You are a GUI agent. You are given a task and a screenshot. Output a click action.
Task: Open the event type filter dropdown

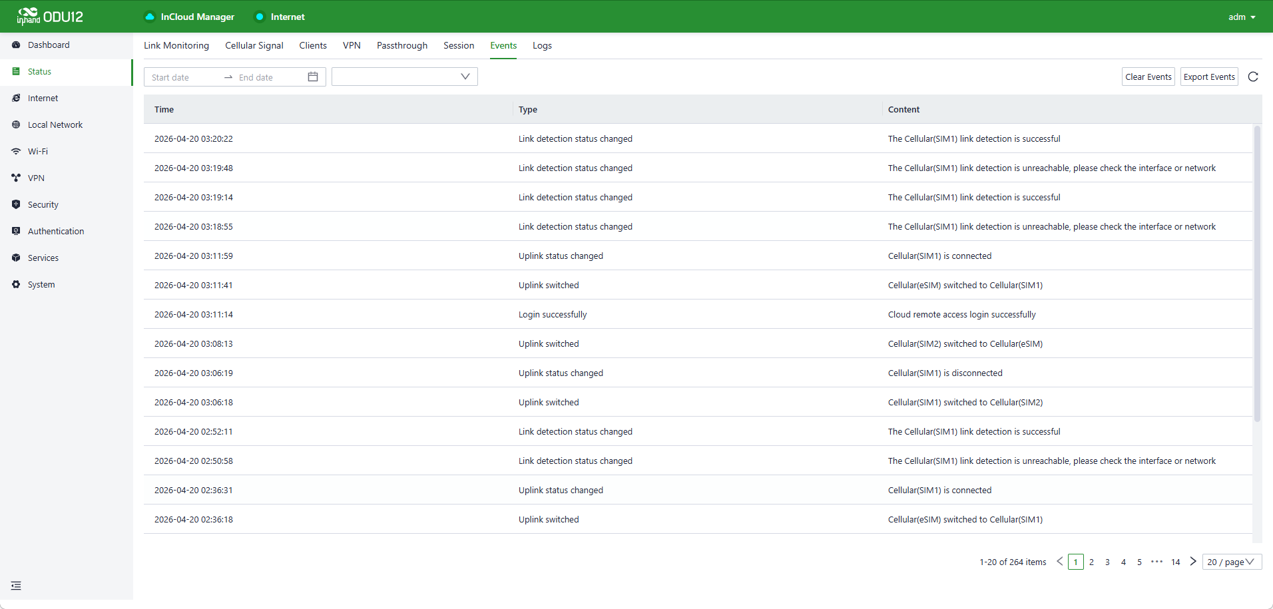point(404,77)
